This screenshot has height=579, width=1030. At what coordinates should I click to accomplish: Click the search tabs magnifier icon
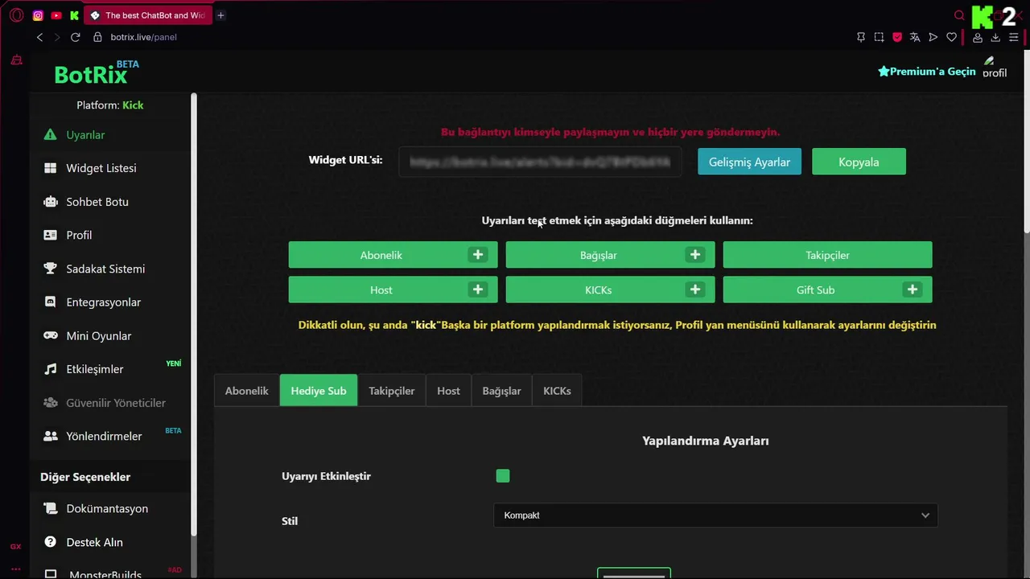[x=959, y=15]
